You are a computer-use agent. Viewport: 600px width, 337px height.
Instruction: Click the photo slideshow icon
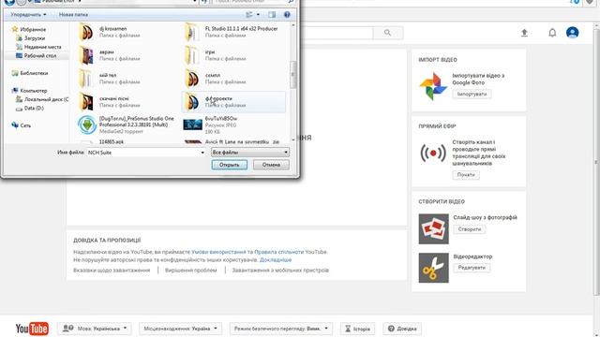[433, 228]
